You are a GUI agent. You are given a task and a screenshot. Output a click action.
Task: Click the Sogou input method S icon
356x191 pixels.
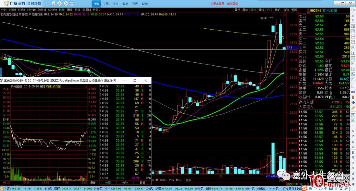tap(305, 188)
